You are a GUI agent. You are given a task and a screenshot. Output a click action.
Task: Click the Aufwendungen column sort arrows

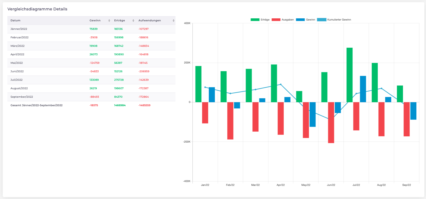(174, 21)
